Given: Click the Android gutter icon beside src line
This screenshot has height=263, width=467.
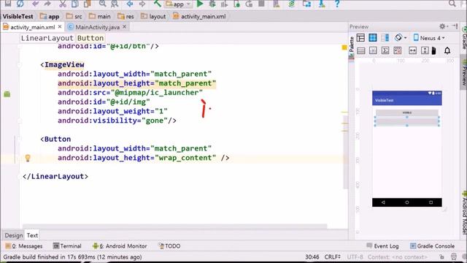Looking at the screenshot, I should [7, 94].
